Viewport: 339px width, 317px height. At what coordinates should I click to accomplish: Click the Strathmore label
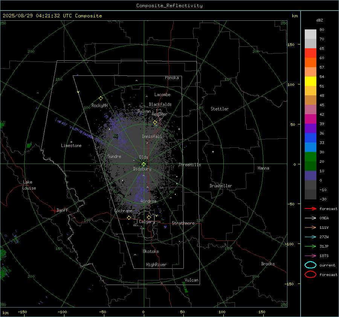pyautogui.click(x=183, y=223)
